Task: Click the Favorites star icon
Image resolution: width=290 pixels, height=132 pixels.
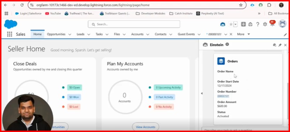Action: (231, 24)
